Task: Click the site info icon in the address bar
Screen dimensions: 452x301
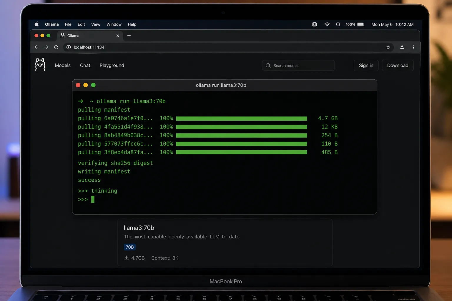Action: click(x=68, y=47)
